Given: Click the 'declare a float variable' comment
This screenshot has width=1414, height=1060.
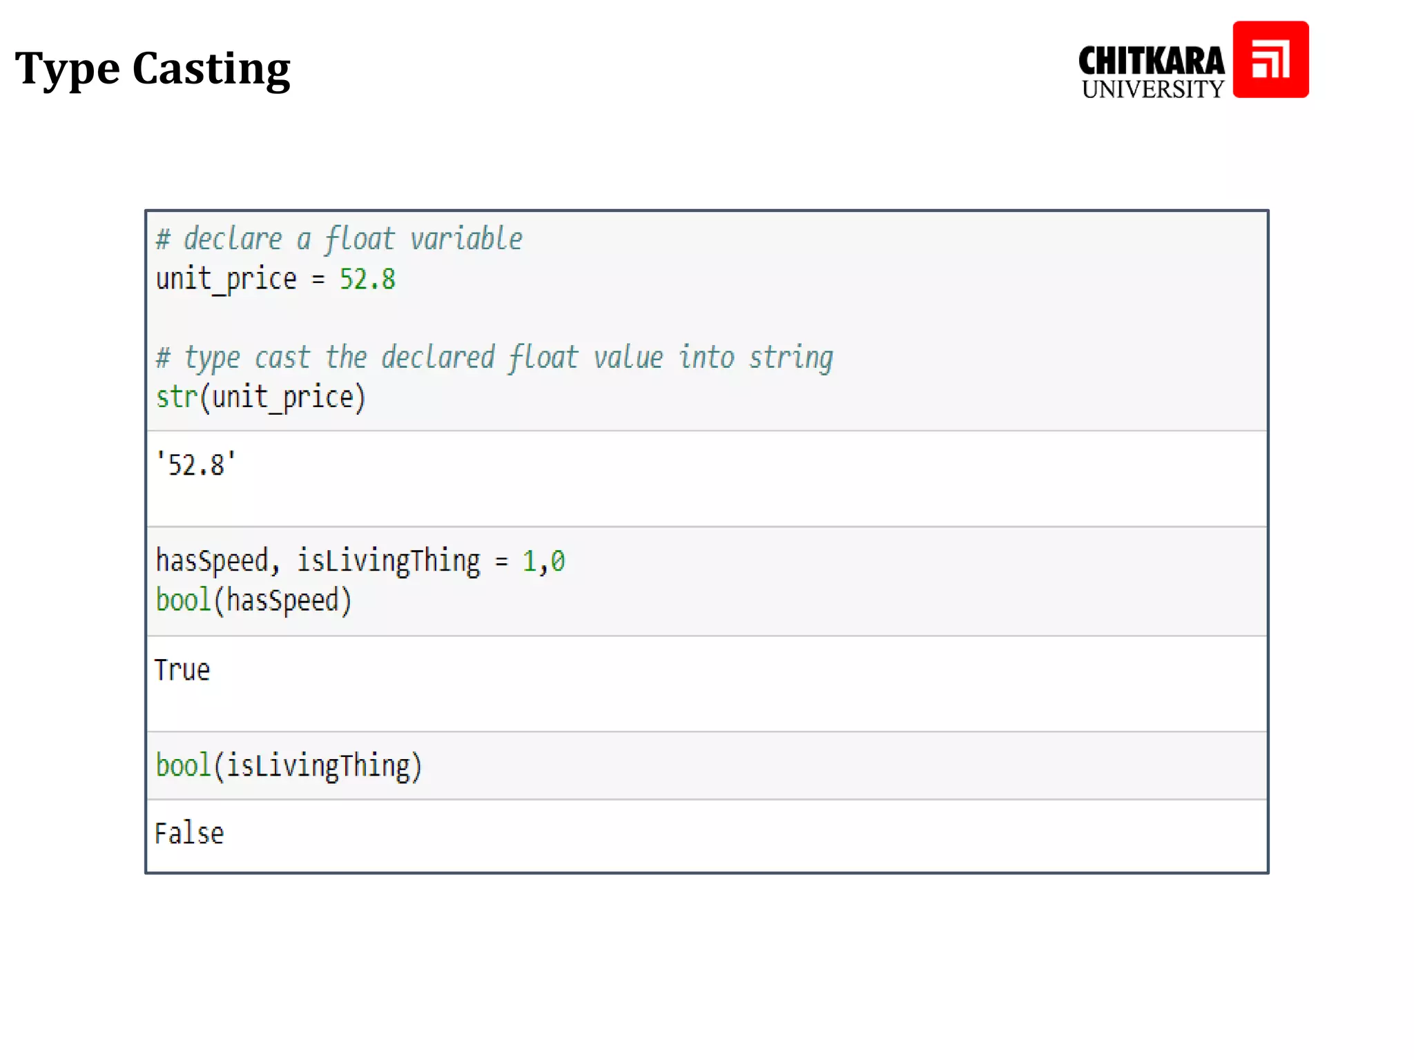Looking at the screenshot, I should pos(339,239).
